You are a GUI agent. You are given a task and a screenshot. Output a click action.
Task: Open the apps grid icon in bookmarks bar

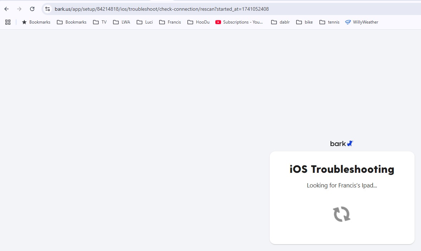tap(8, 22)
